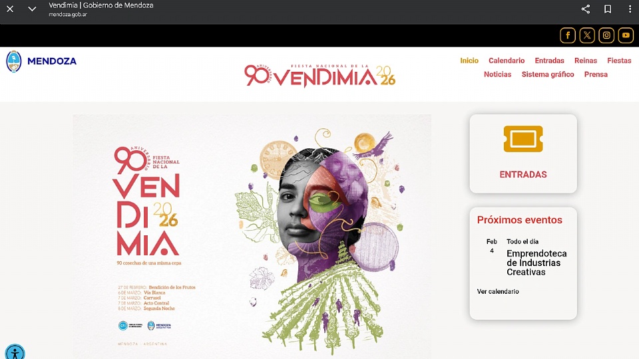Open the Calendario menu item
Image resolution: width=639 pixels, height=359 pixels.
(x=507, y=60)
